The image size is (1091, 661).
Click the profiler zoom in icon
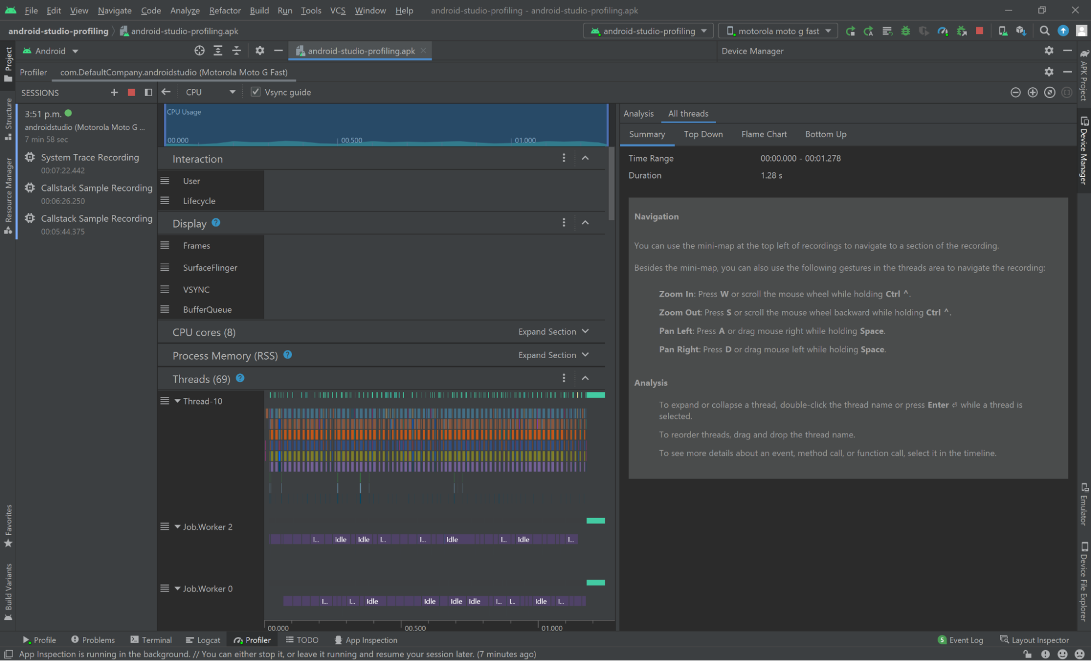pyautogui.click(x=1033, y=92)
